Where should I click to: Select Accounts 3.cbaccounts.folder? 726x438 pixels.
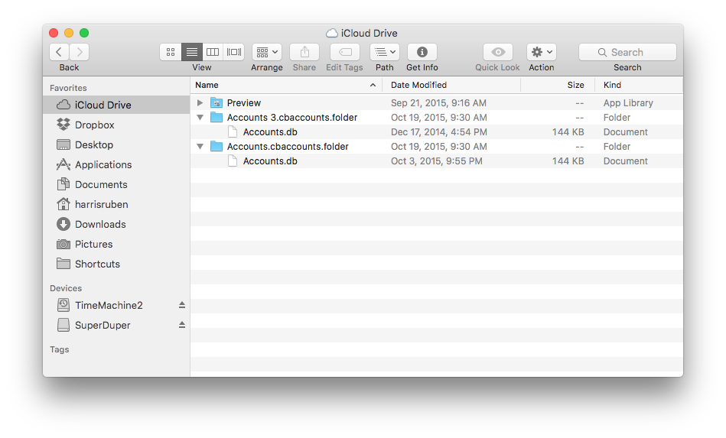pos(437,118)
